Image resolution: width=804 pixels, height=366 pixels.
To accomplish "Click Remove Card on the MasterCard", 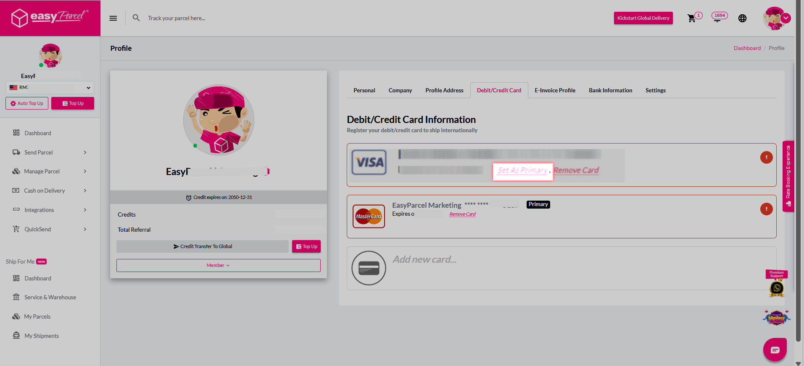I will [462, 214].
